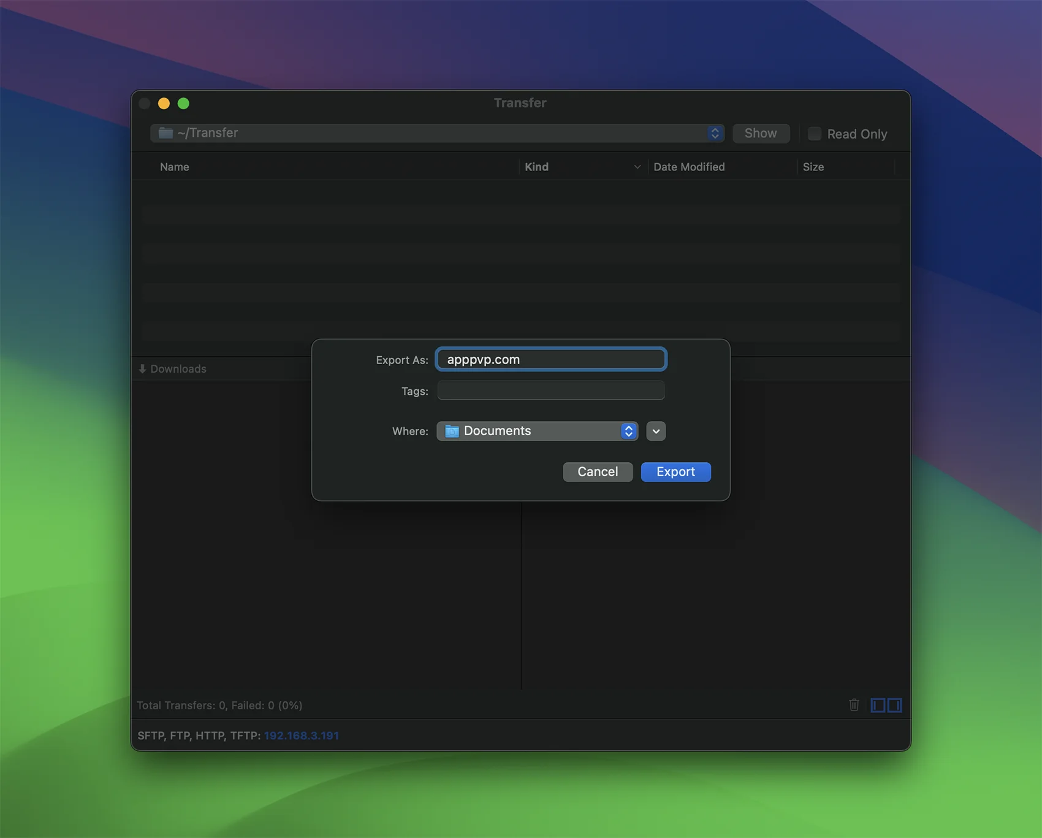Open the 192.168.3.191 server address link
This screenshot has width=1042, height=838.
[301, 736]
